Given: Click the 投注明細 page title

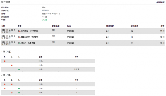Looking at the screenshot, I should pos(5,2).
